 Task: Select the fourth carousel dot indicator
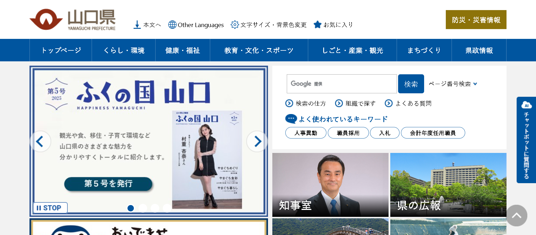[x=167, y=208]
